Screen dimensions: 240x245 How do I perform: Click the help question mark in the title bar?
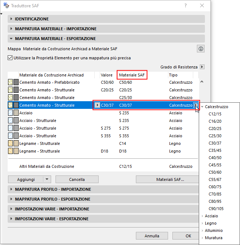coord(186,5)
